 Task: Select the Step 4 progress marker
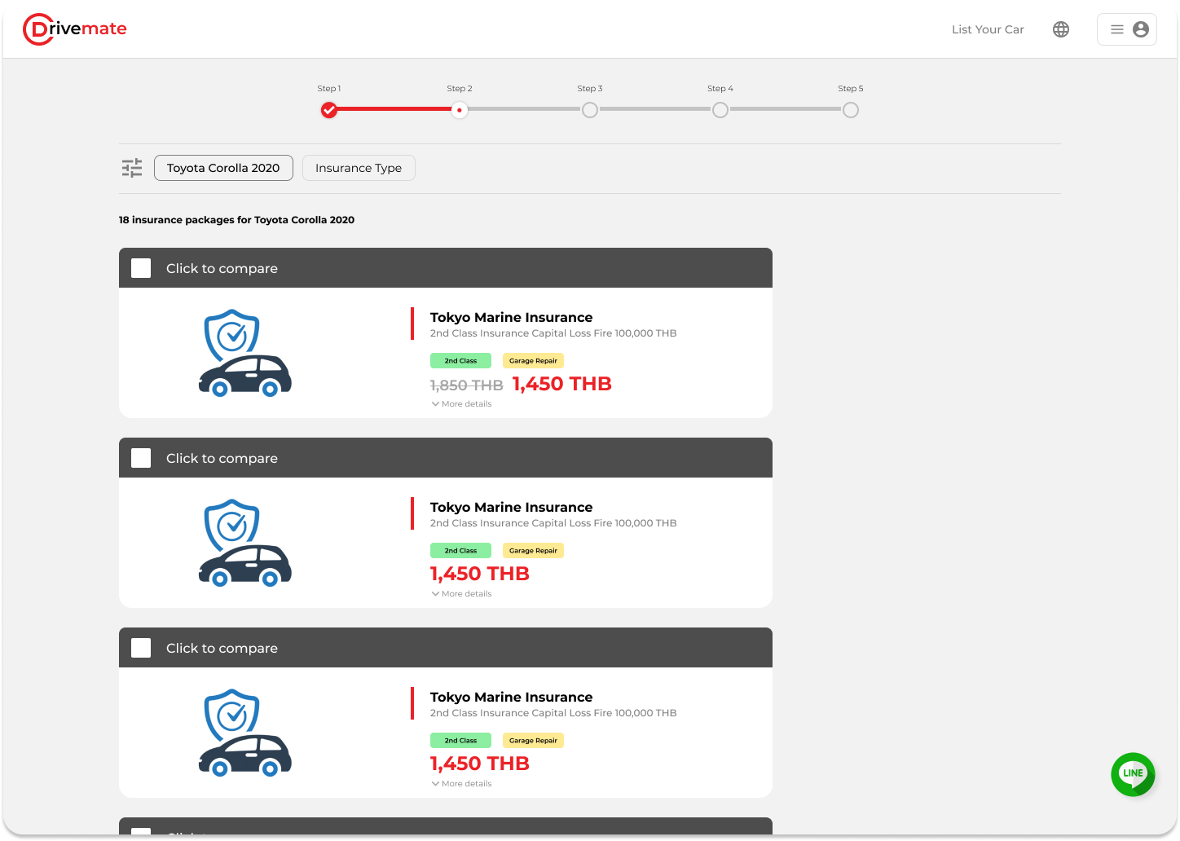(720, 110)
